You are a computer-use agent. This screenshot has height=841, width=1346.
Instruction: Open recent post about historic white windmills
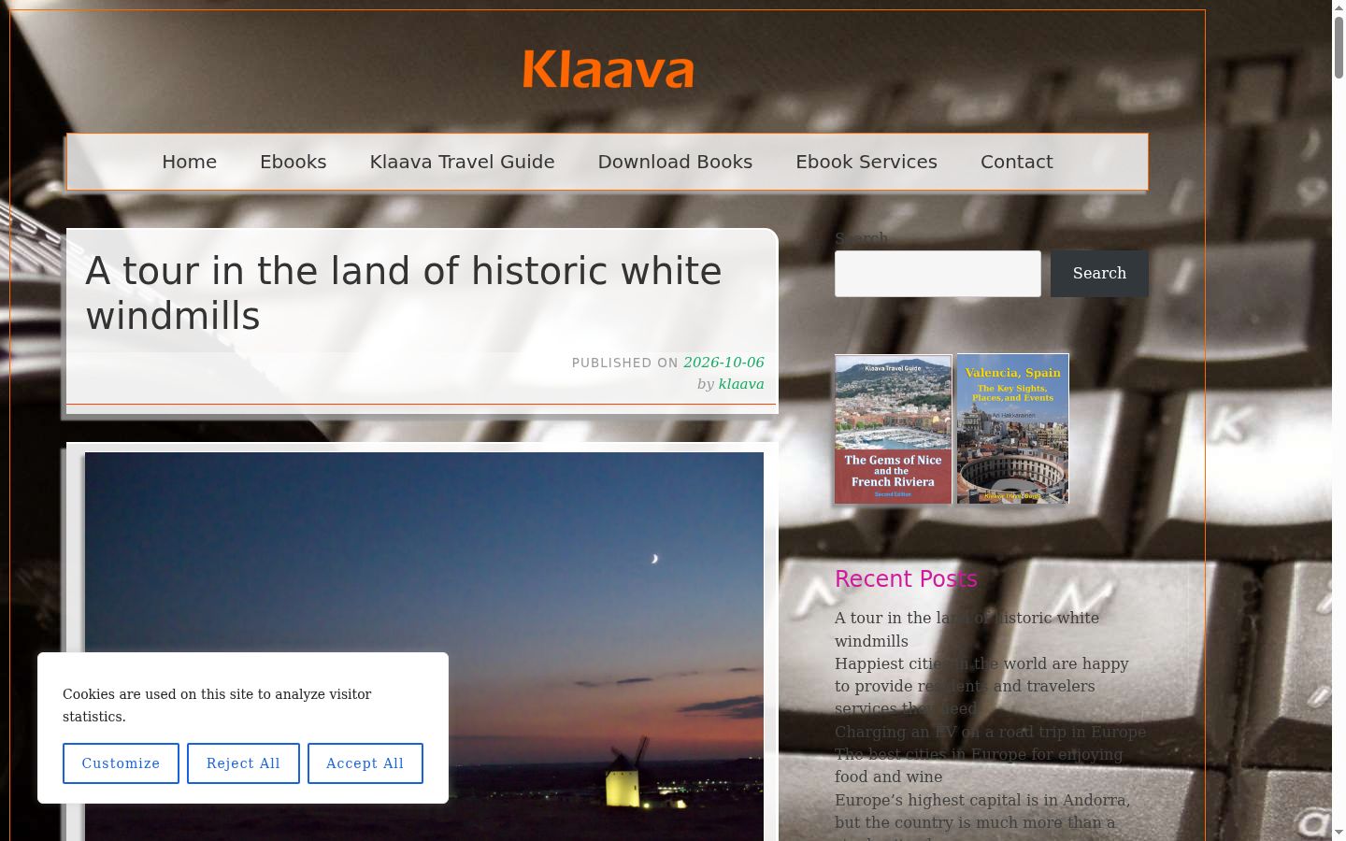point(967,629)
